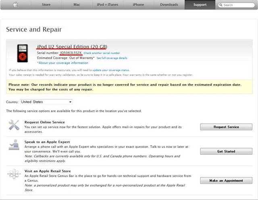
Task: Open About your coverage information link
Action: click(62, 63)
